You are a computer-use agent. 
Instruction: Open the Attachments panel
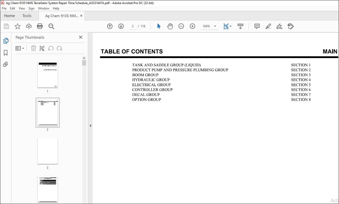point(6,64)
